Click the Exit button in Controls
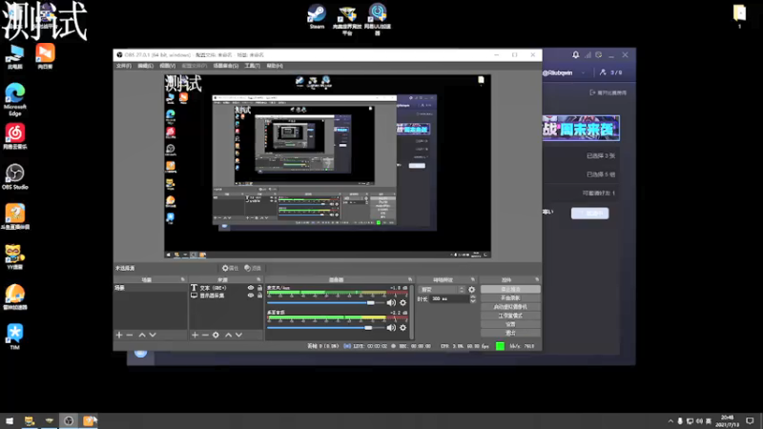This screenshot has width=763, height=429. coord(510,333)
